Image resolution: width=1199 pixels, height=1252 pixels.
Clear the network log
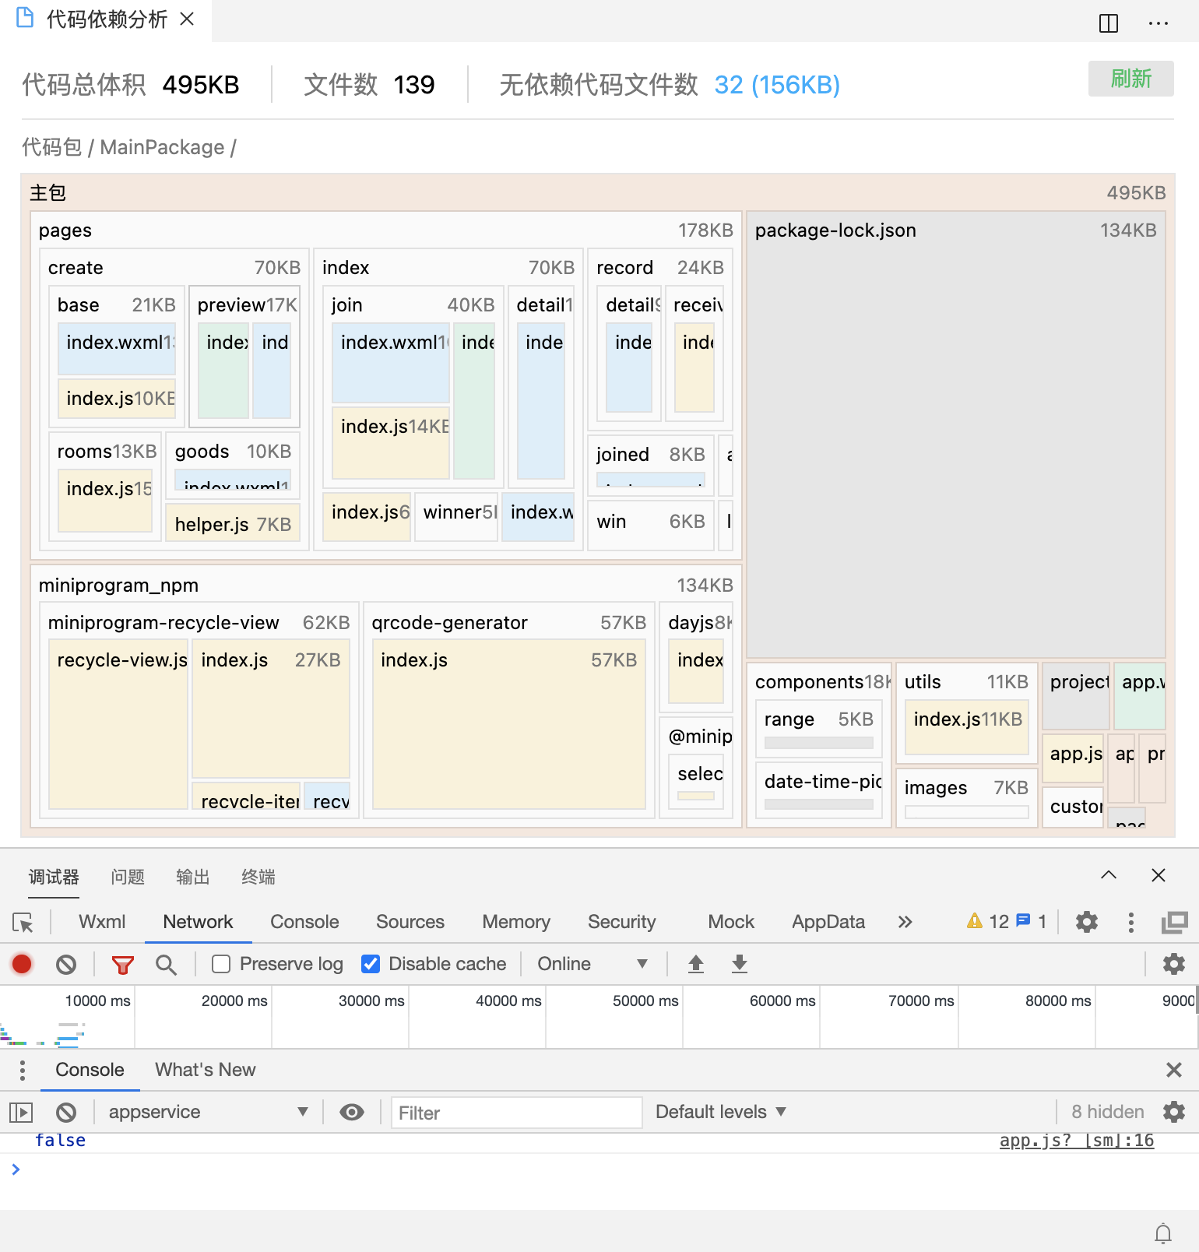point(66,965)
